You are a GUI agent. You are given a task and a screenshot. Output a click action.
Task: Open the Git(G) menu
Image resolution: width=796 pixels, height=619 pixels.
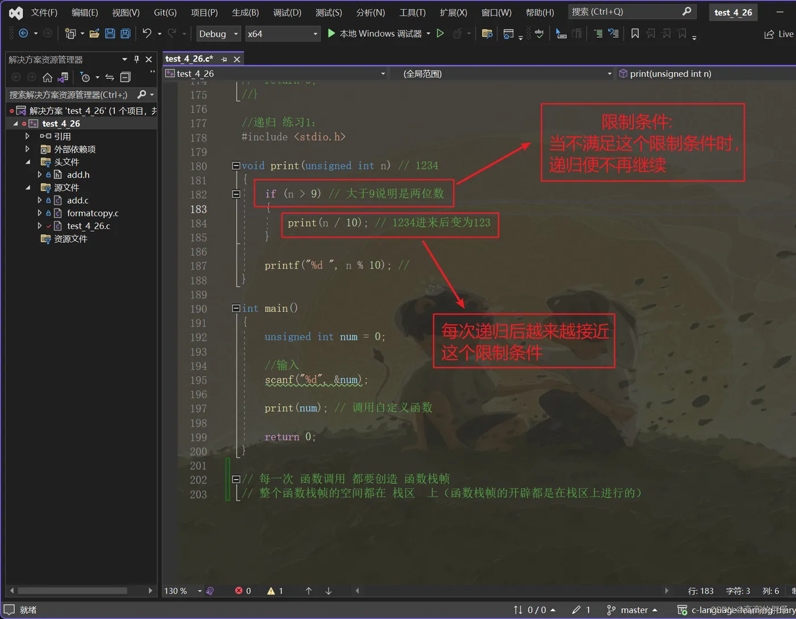(x=165, y=13)
